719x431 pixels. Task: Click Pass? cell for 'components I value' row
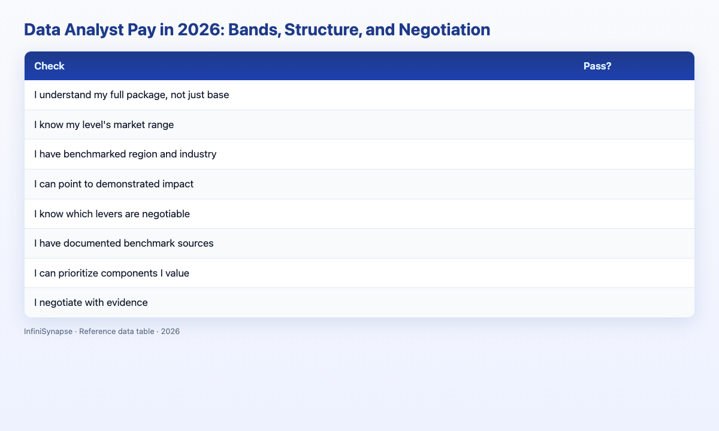[x=634, y=273]
